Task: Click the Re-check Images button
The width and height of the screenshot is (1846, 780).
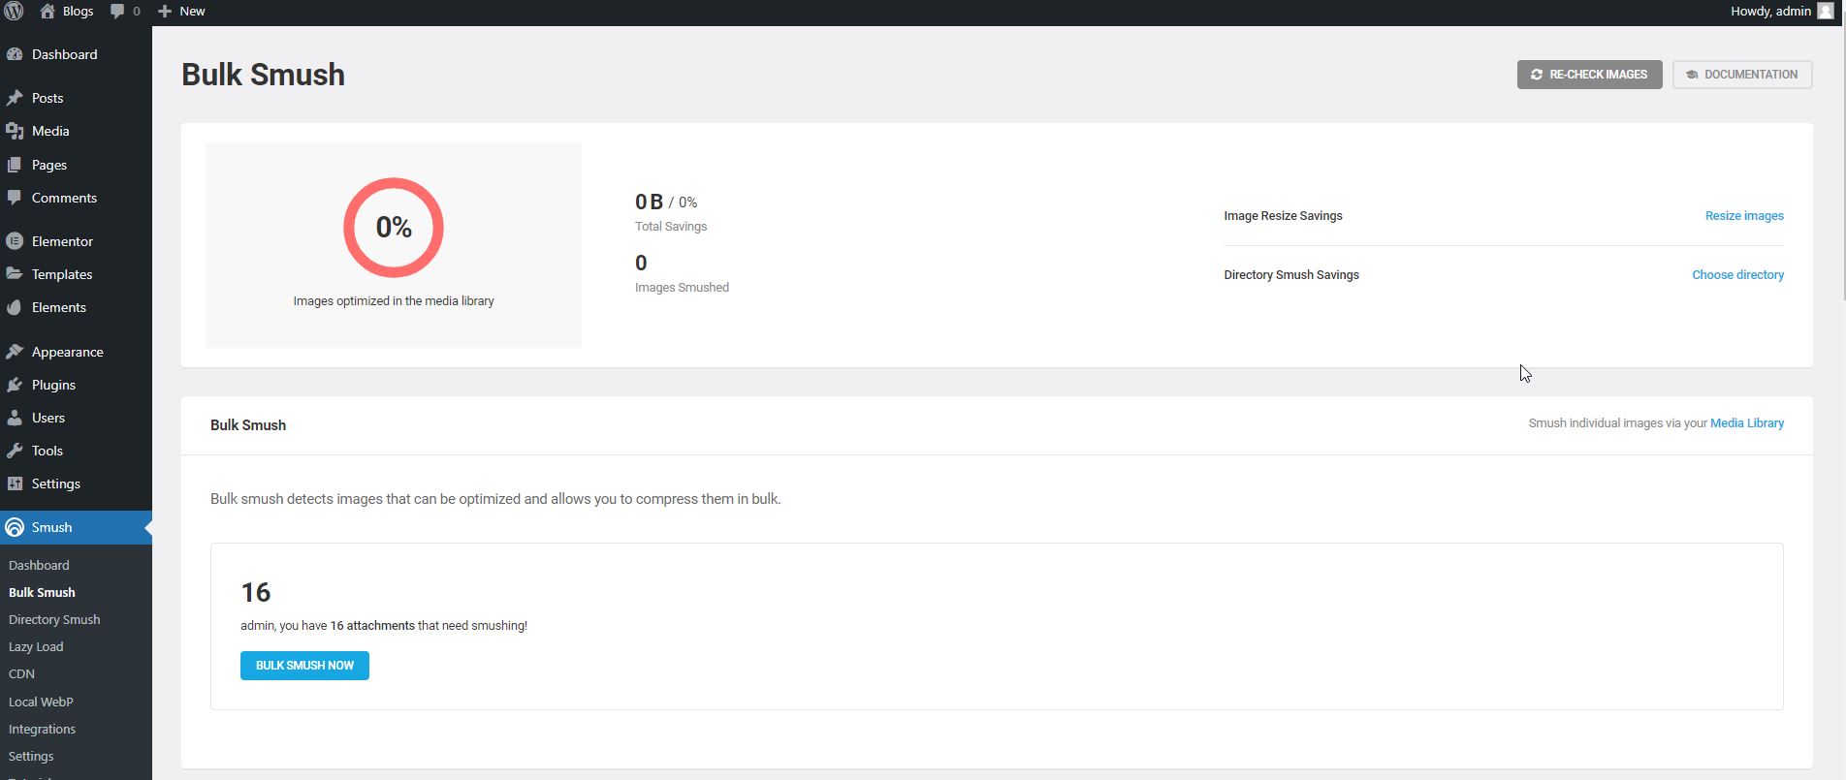Action: (x=1589, y=75)
